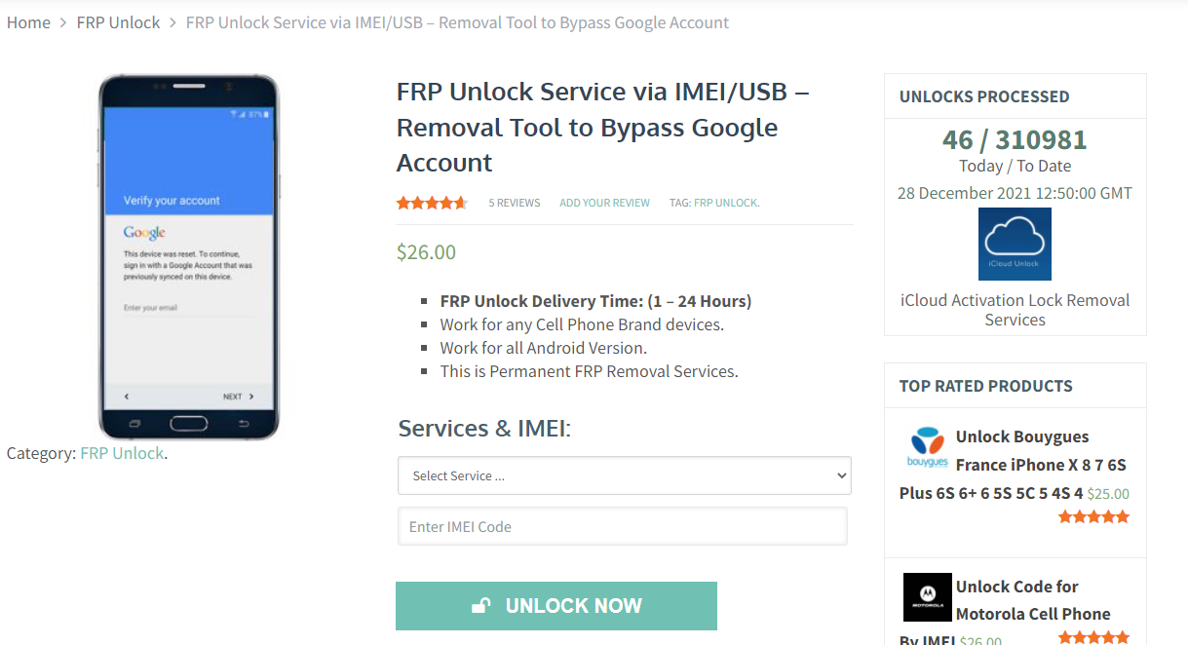Click Add Your Review link

pyautogui.click(x=604, y=203)
